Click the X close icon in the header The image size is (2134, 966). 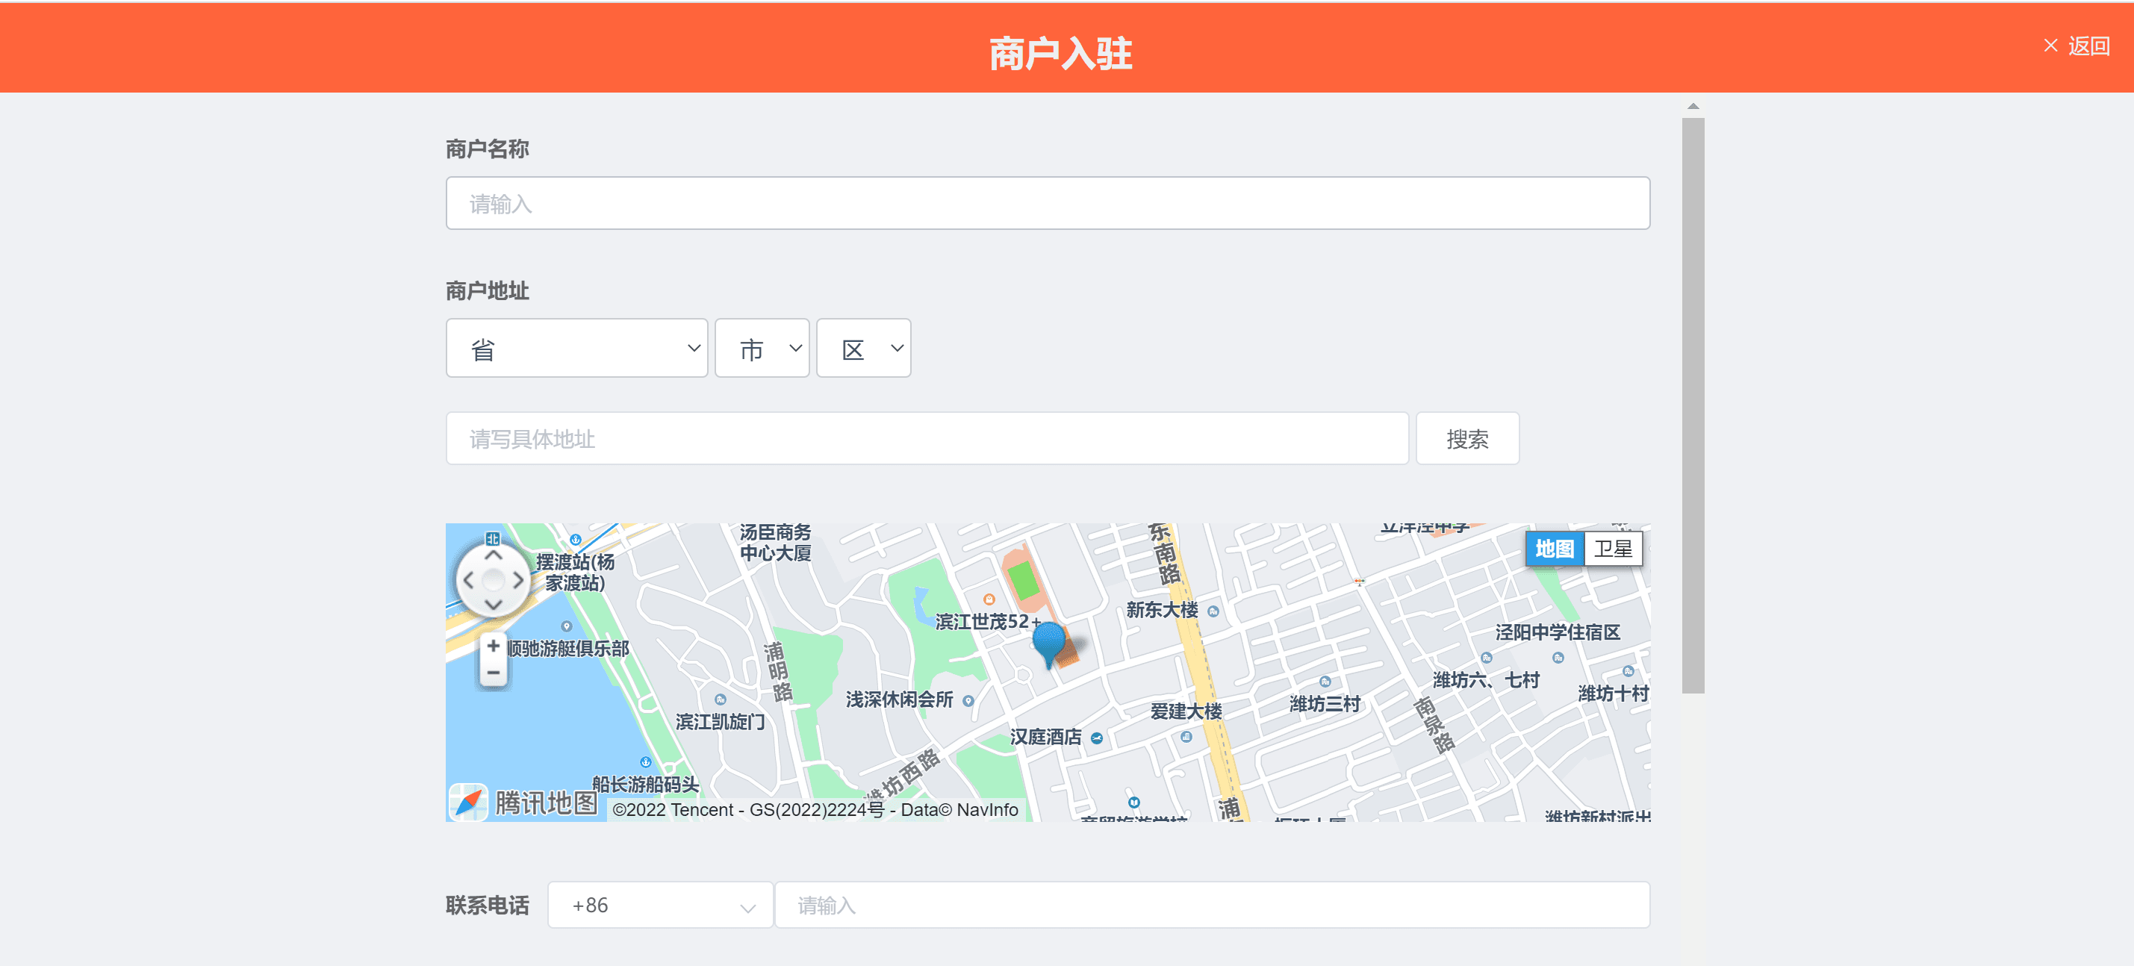2050,46
